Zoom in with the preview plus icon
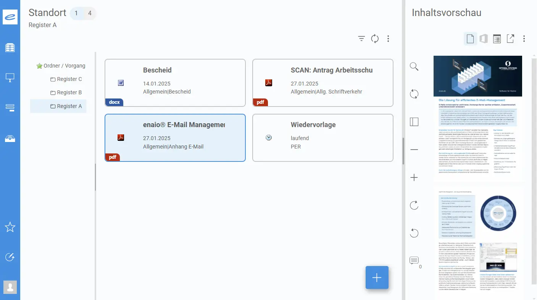Image resolution: width=537 pixels, height=300 pixels. 414,177
